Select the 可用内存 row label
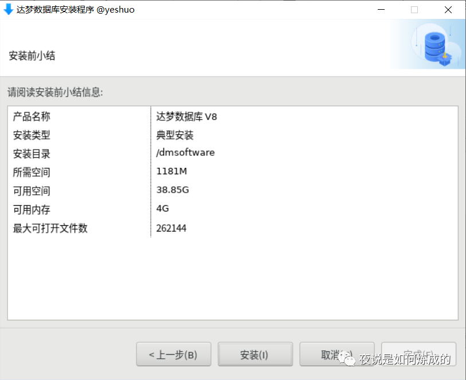The image size is (466, 380). [32, 210]
